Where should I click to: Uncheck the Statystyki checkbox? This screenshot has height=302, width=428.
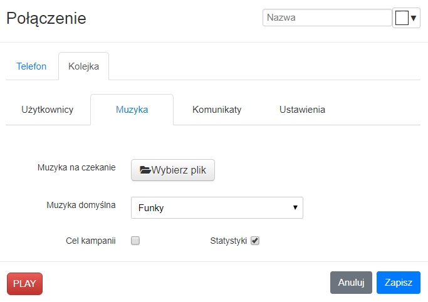255,241
